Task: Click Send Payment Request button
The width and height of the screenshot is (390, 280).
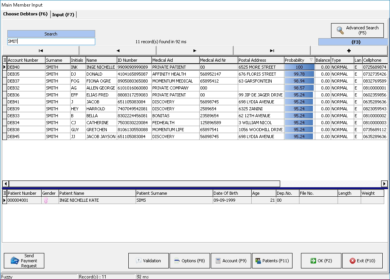Action: pos(24,261)
